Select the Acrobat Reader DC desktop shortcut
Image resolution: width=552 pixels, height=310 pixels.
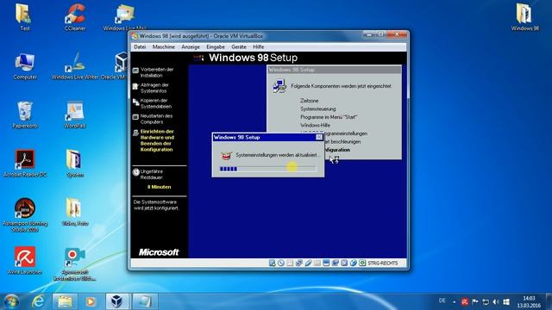pos(25,164)
